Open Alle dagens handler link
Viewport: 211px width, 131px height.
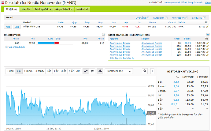click(x=120, y=58)
